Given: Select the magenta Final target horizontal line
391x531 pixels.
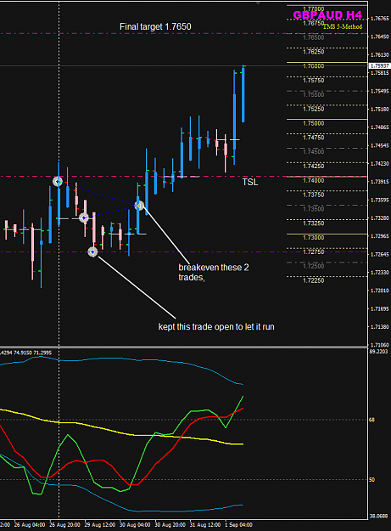Looking at the screenshot, I should point(183,33).
